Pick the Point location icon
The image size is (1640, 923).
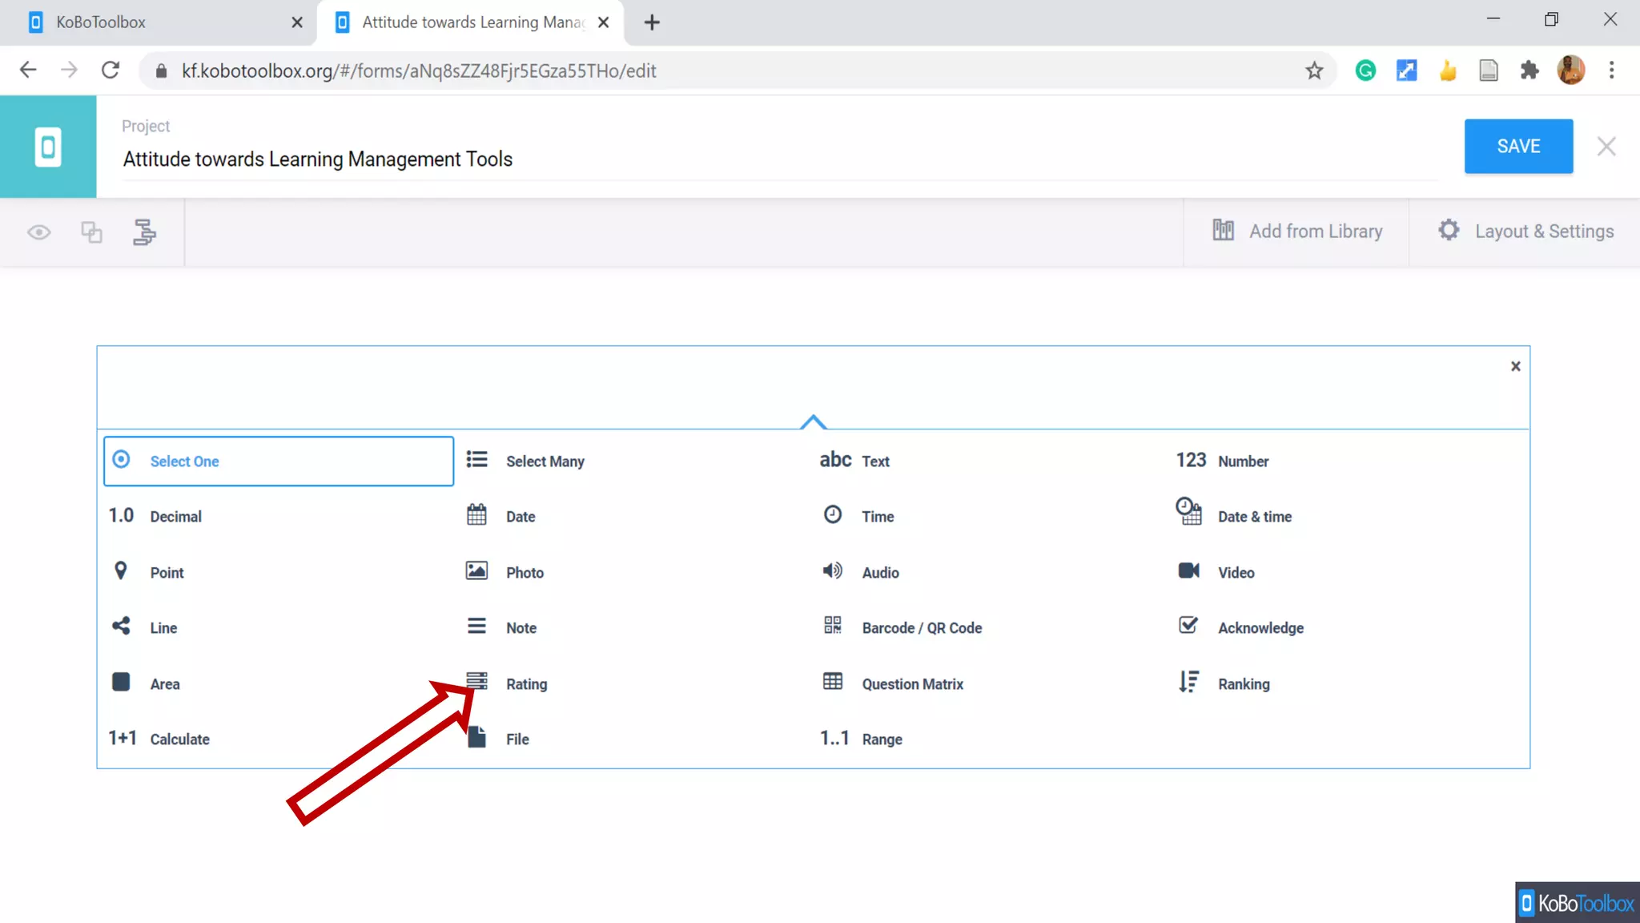click(121, 570)
